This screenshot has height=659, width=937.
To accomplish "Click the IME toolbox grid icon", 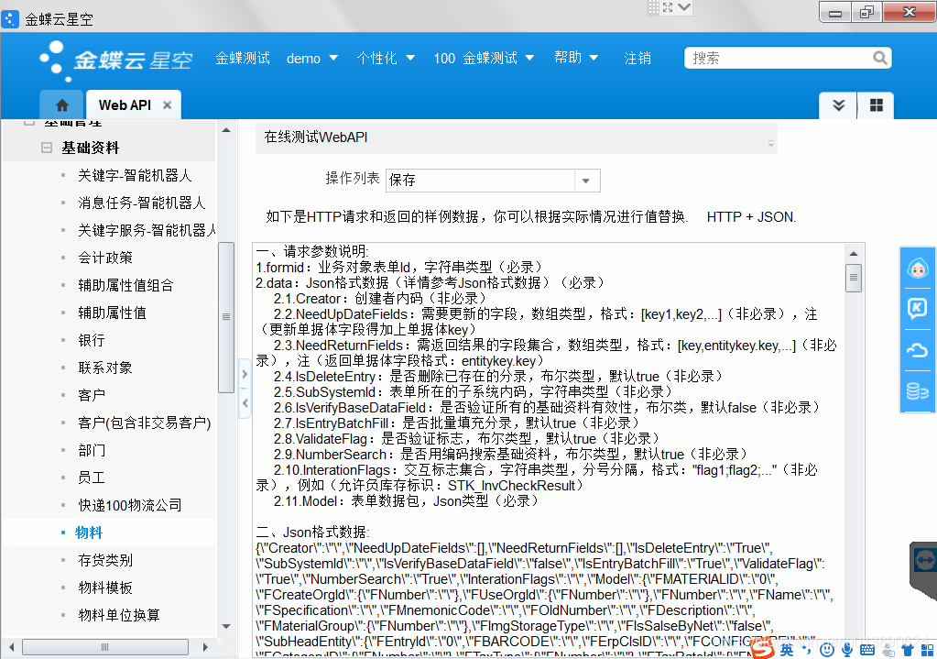I will (928, 650).
